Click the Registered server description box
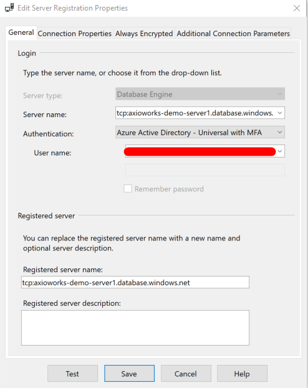This screenshot has height=388, width=308. (x=135, y=328)
